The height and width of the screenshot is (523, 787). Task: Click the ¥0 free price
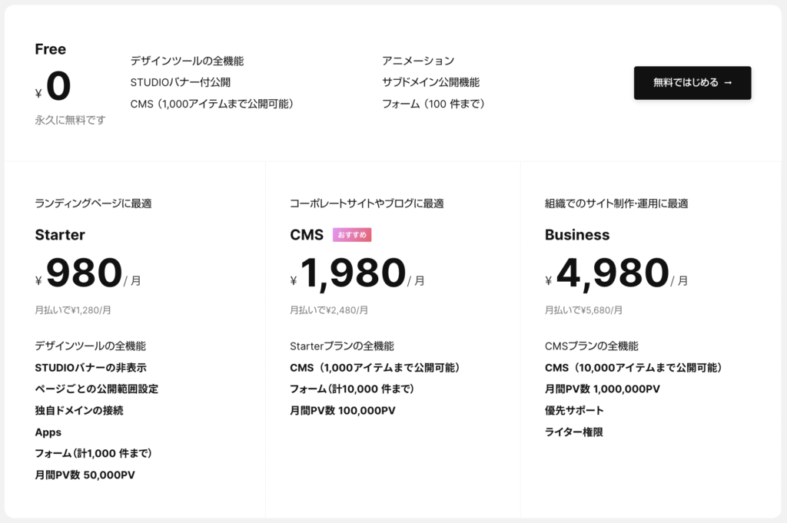[x=53, y=86]
